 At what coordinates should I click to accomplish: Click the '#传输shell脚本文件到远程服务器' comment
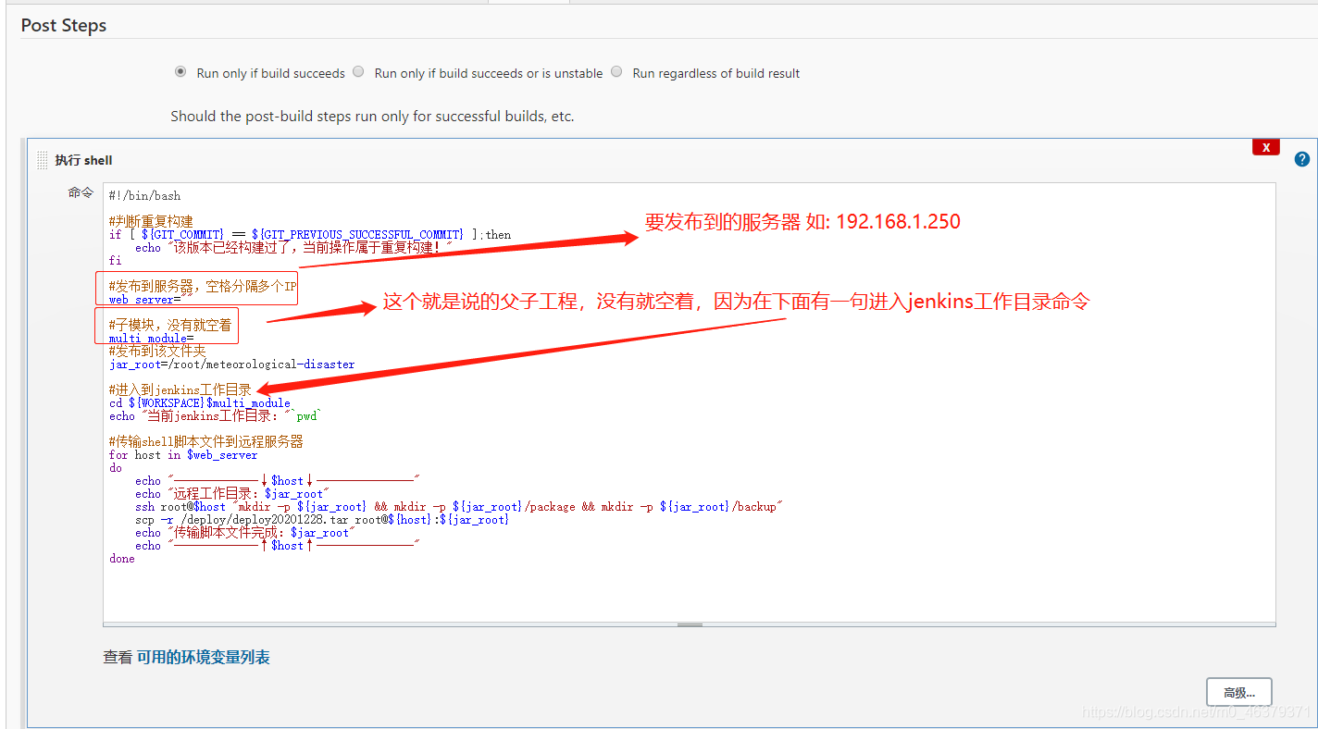[x=205, y=442]
